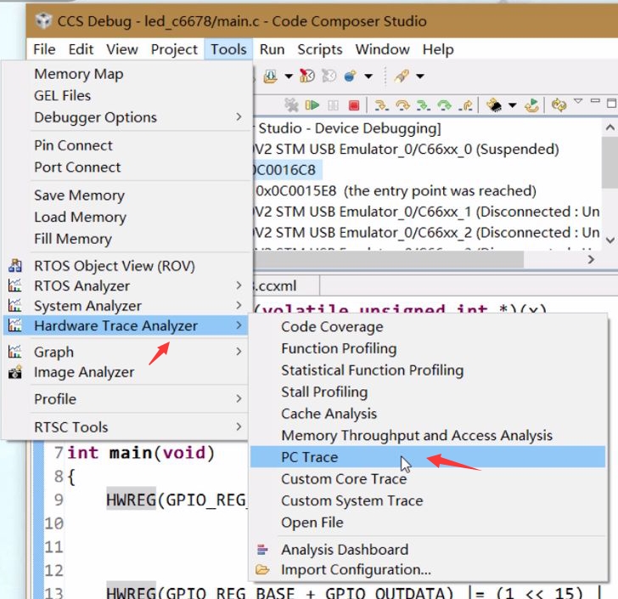Minimize the Debug view panel
Screen dimensions: 618x599
(x=595, y=101)
